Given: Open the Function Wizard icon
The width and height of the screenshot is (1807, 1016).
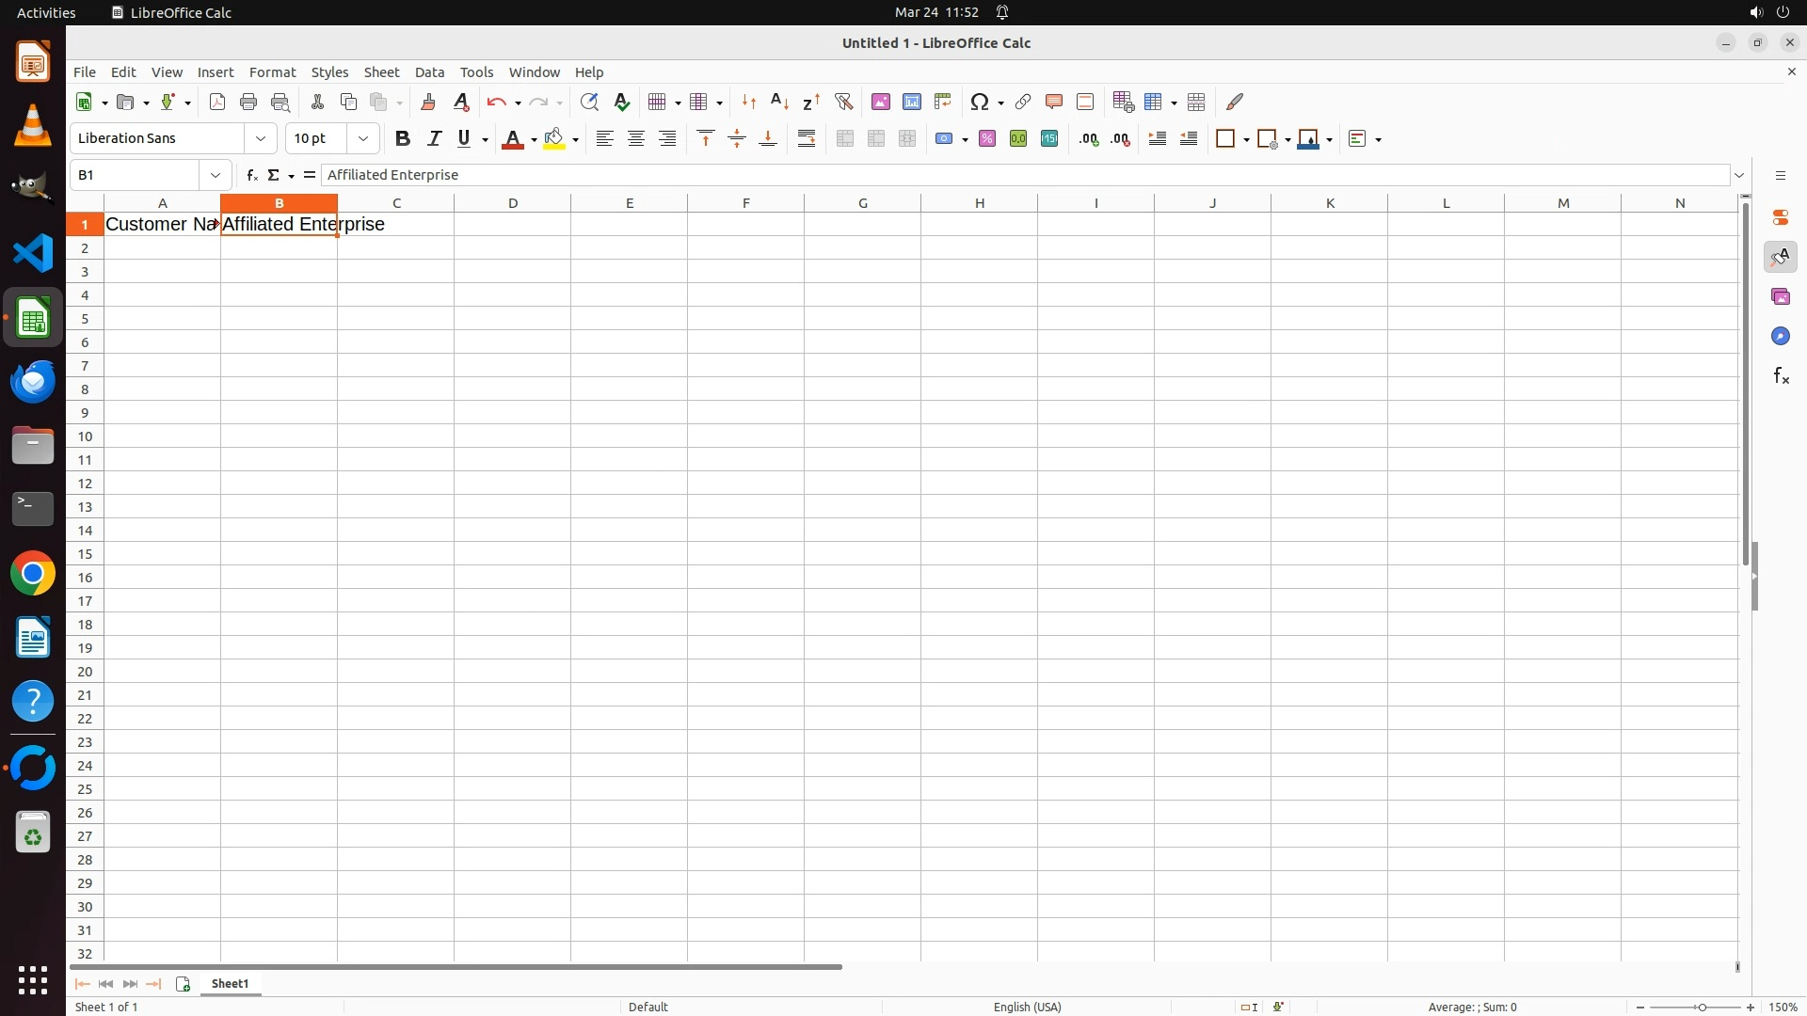Looking at the screenshot, I should click(251, 175).
